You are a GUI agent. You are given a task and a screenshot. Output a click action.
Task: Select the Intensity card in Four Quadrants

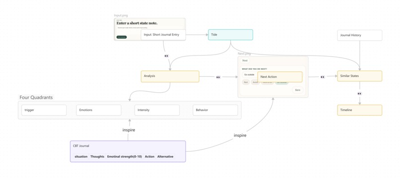tap(157, 110)
